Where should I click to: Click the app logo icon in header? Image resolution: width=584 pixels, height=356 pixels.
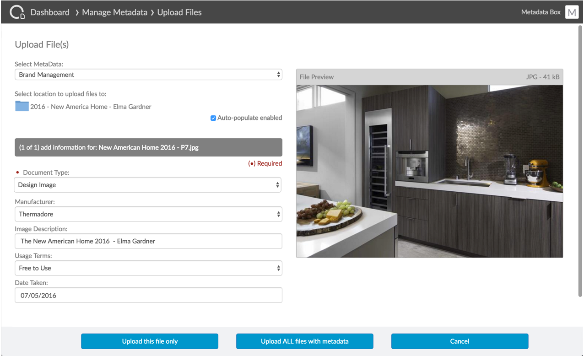[x=17, y=12]
